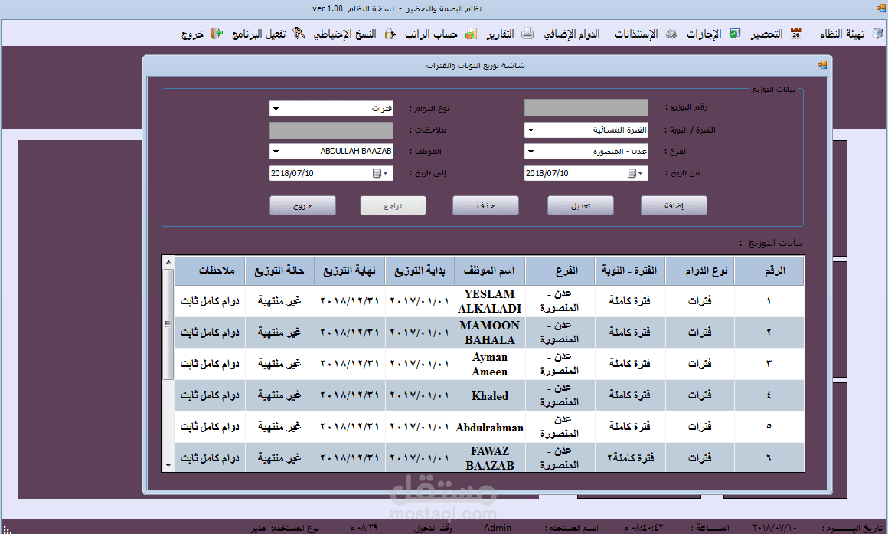Screen dimensions: 888x534
Task: Click the table vertical scrollbar thumb
Action: [x=168, y=324]
